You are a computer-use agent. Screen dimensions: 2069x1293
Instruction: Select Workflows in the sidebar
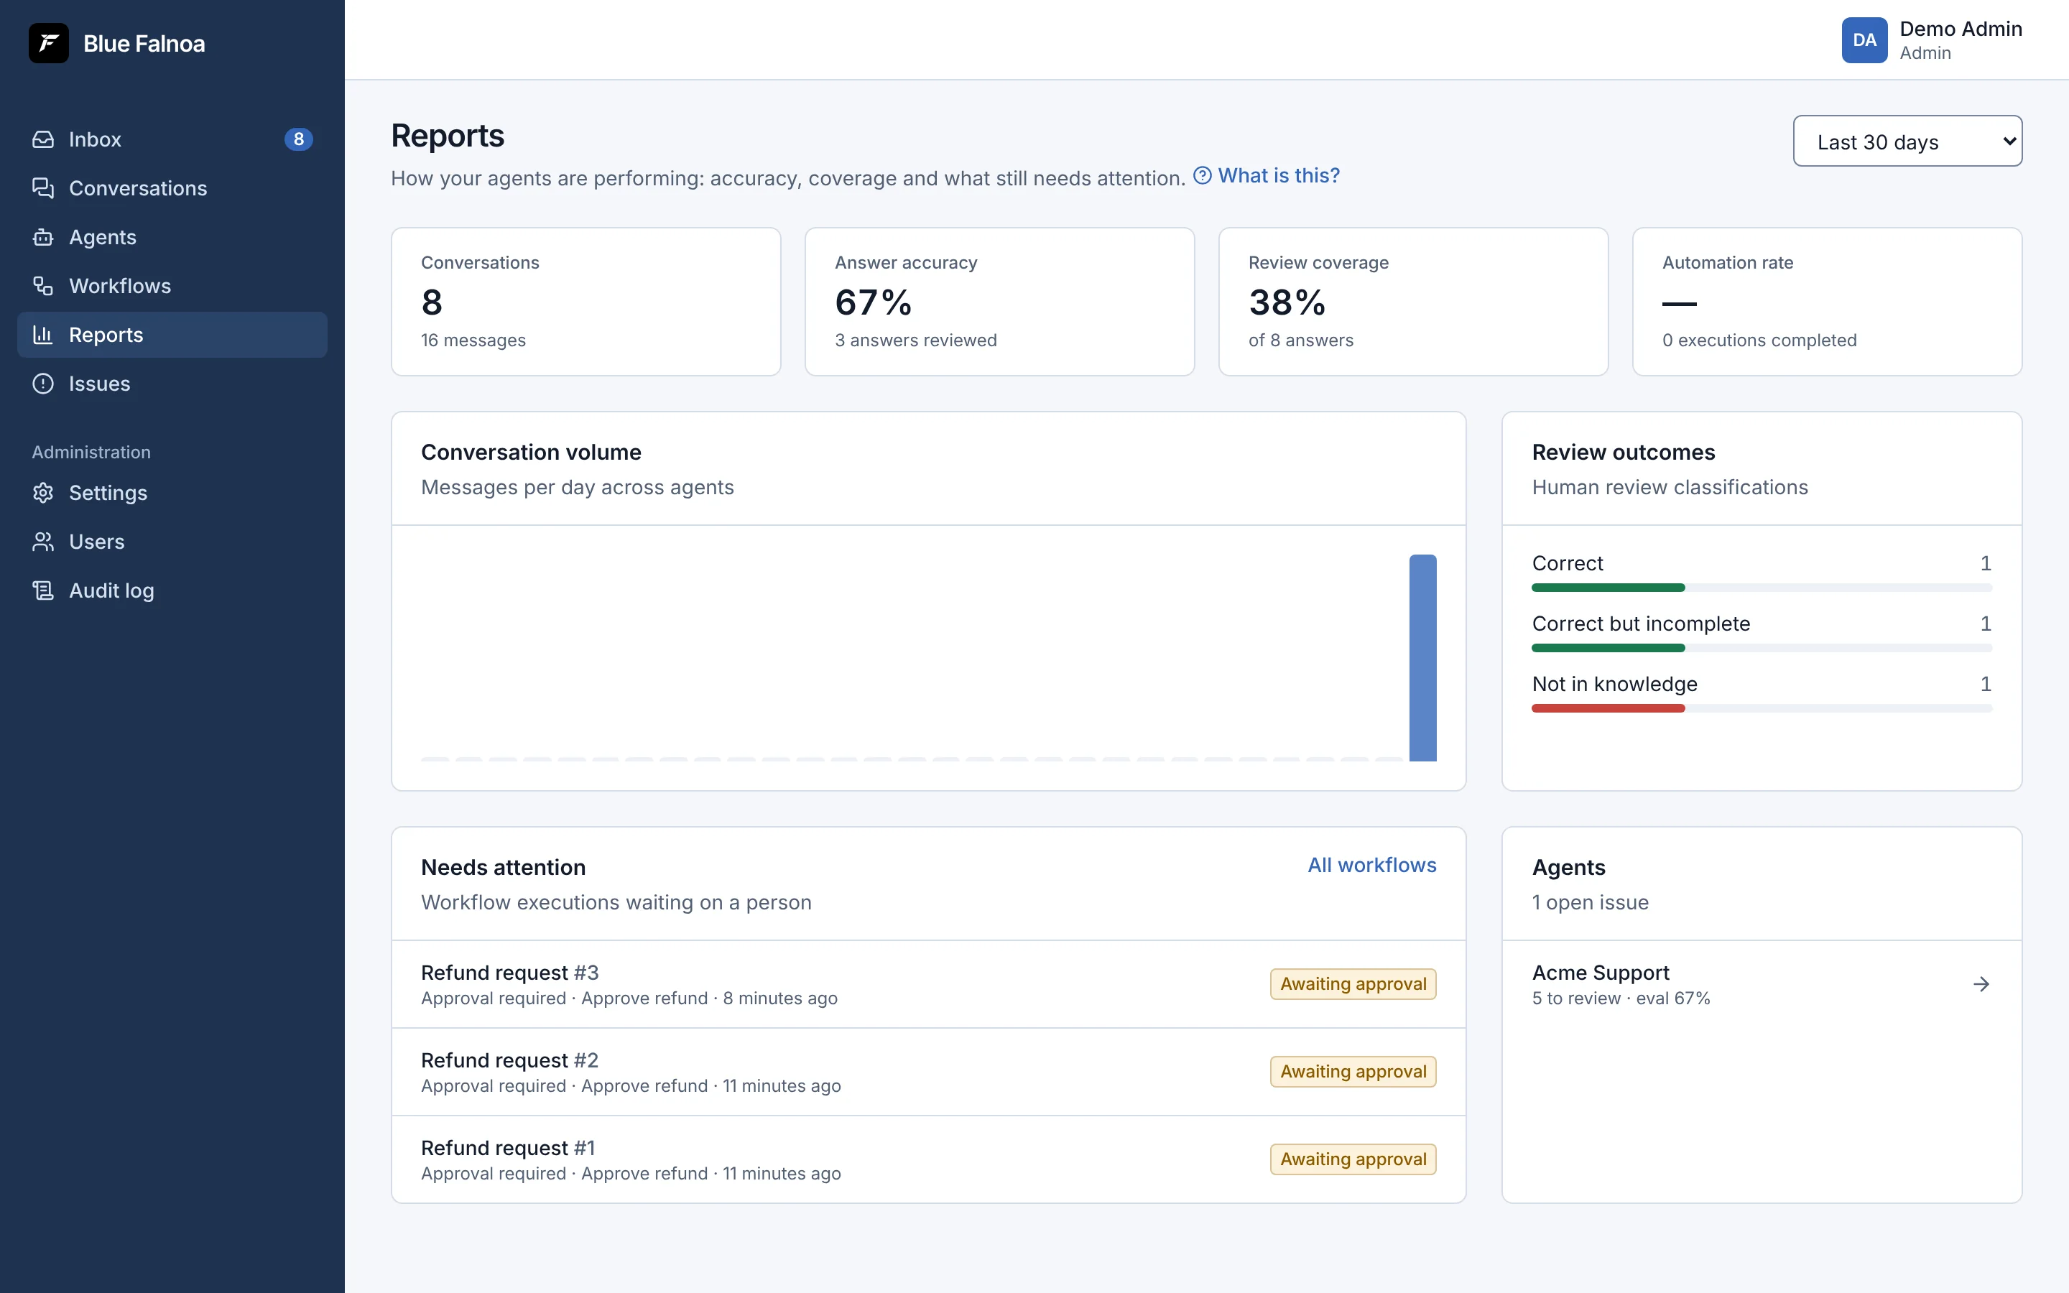click(172, 286)
